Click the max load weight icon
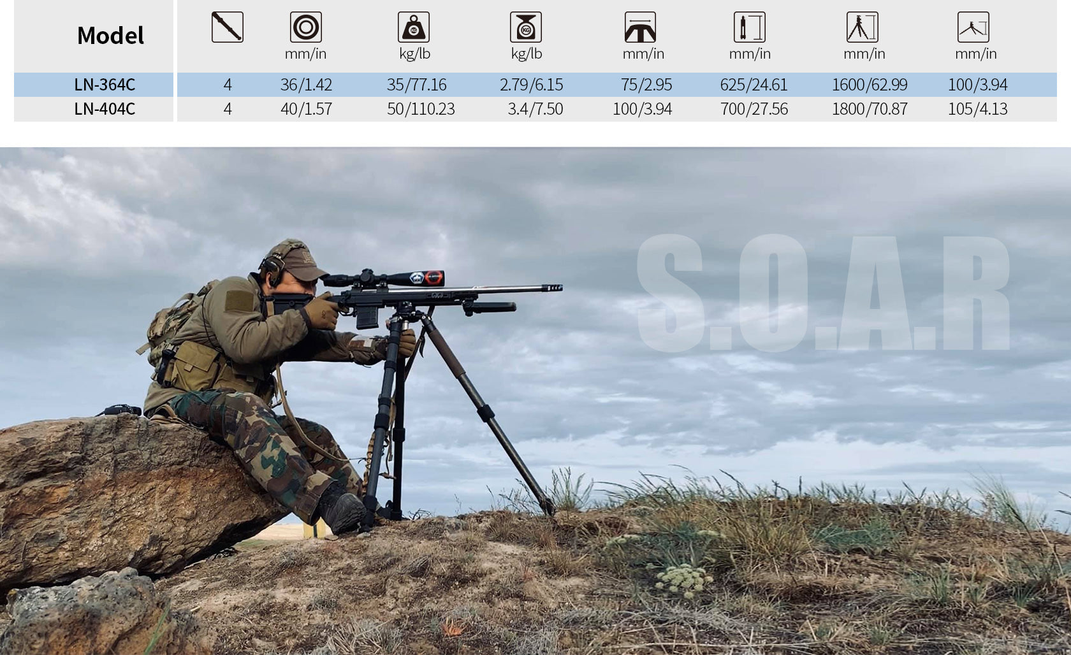 pyautogui.click(x=414, y=27)
